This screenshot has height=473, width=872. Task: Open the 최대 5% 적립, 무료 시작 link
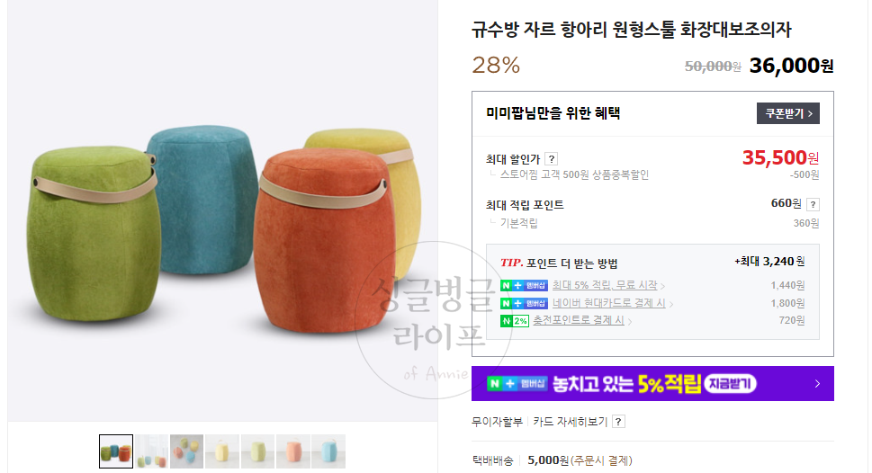(605, 285)
